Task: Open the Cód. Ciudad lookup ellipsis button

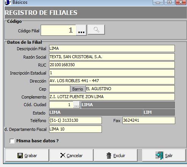Action: click(x=76, y=105)
